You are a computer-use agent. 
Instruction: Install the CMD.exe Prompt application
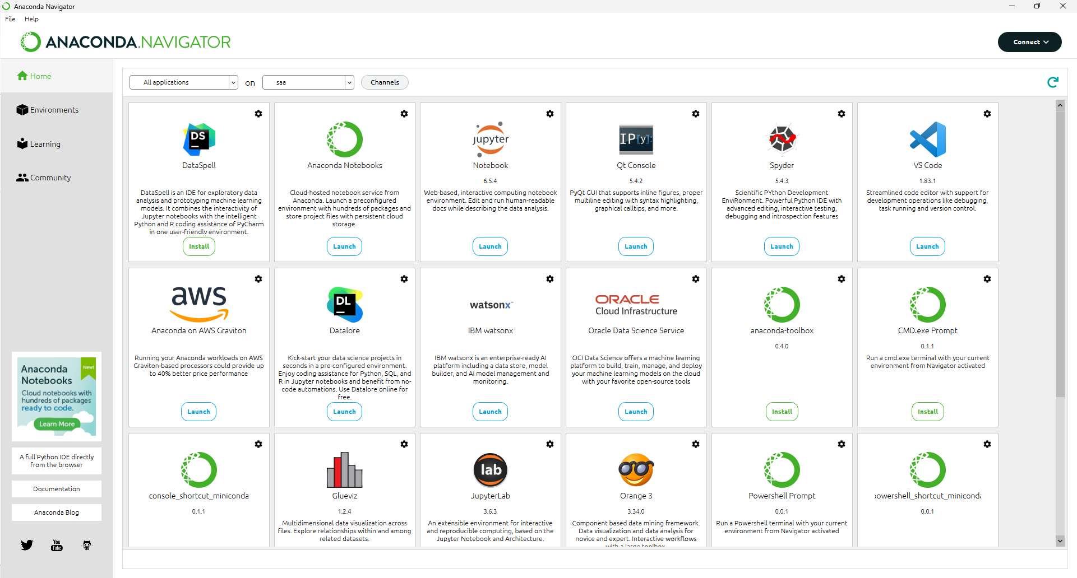tap(927, 412)
